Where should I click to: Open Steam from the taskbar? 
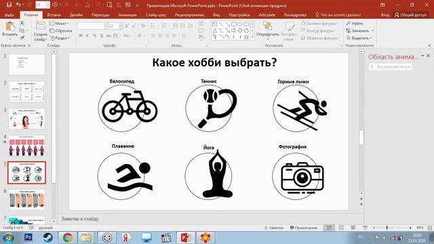click(48, 237)
